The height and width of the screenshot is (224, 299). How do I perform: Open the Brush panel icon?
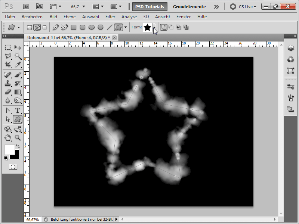coord(291,98)
